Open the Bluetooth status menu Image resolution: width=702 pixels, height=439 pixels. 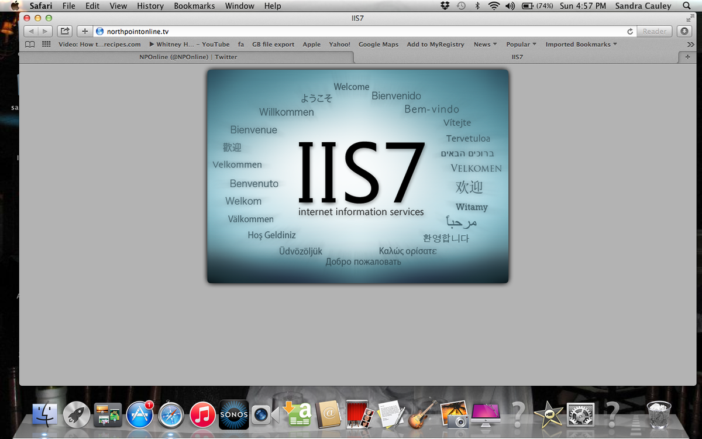(477, 6)
